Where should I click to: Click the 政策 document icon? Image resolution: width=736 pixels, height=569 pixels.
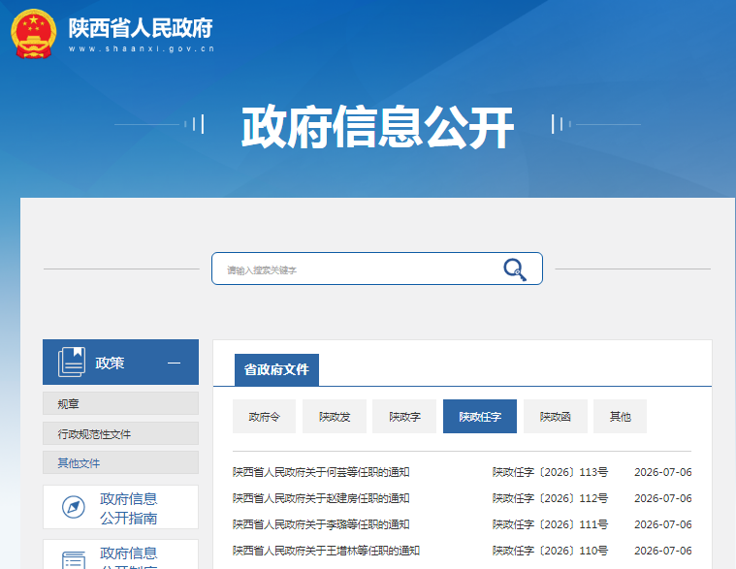(72, 362)
